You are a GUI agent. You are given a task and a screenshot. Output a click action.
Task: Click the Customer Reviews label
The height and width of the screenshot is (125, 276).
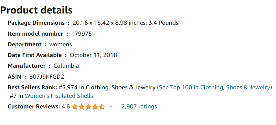(34, 106)
